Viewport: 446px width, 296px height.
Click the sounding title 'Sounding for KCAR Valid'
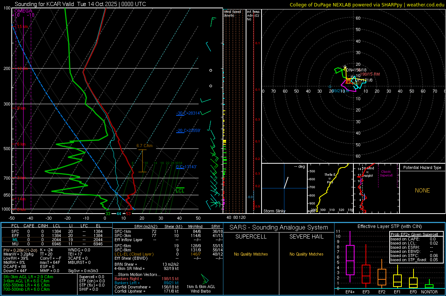(x=44, y=4)
